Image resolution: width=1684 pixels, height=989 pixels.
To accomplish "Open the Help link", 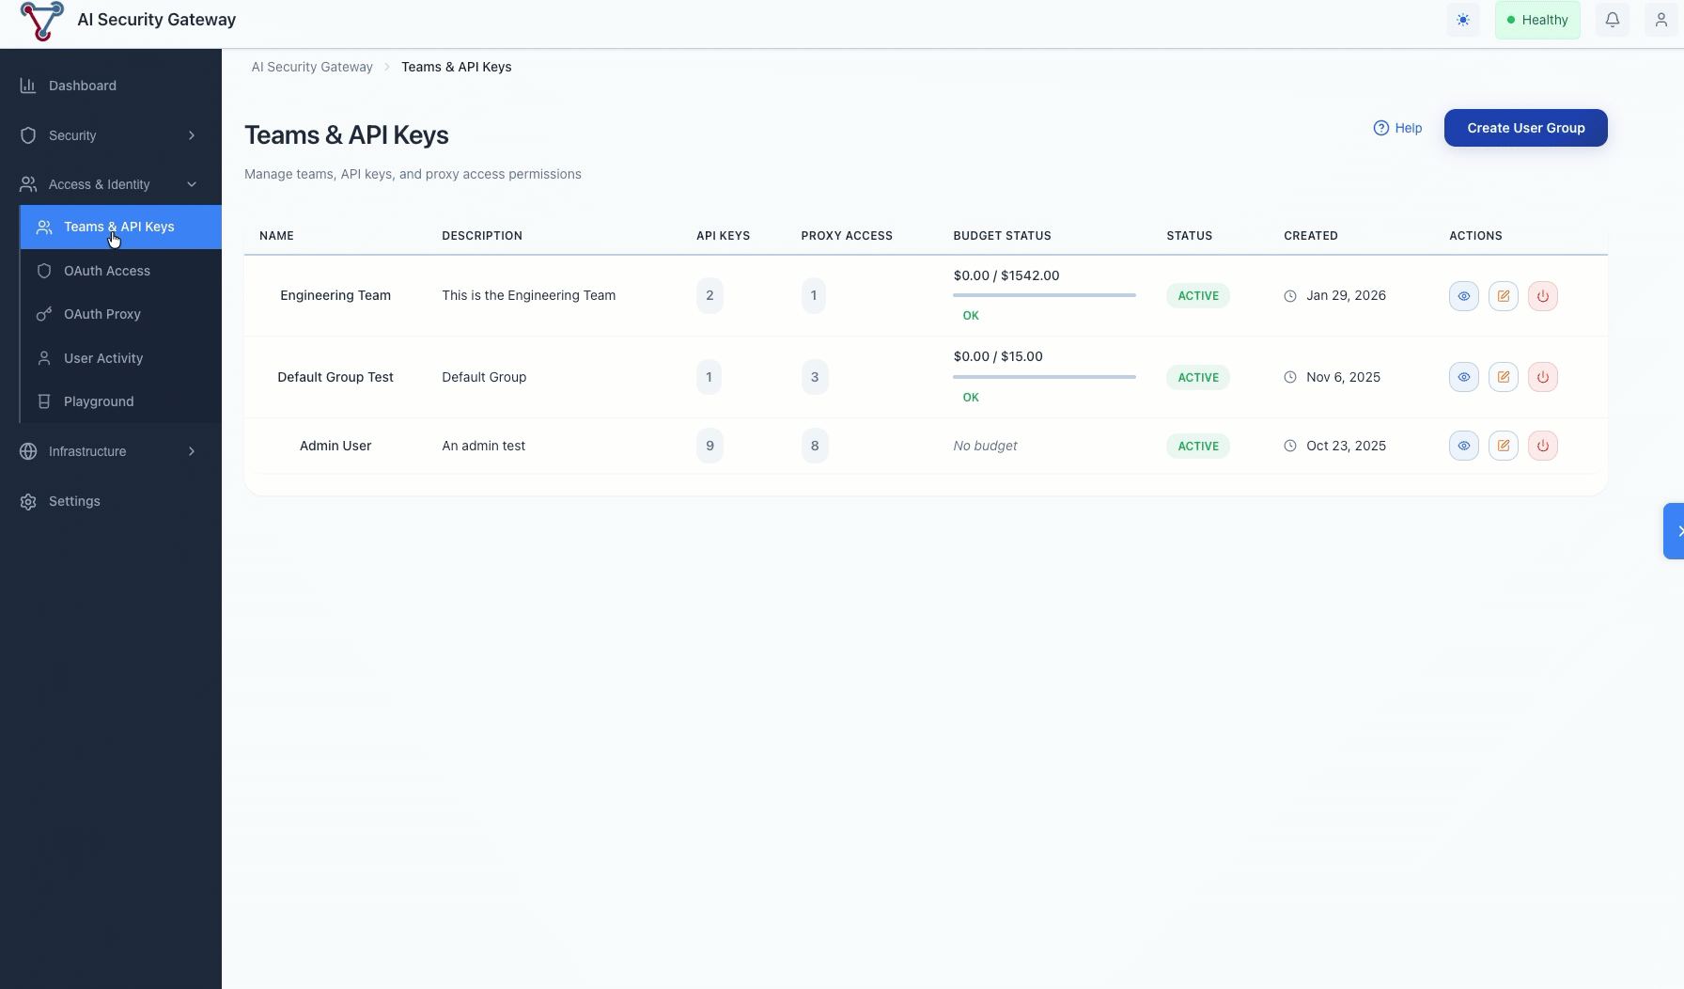I will click(x=1397, y=128).
